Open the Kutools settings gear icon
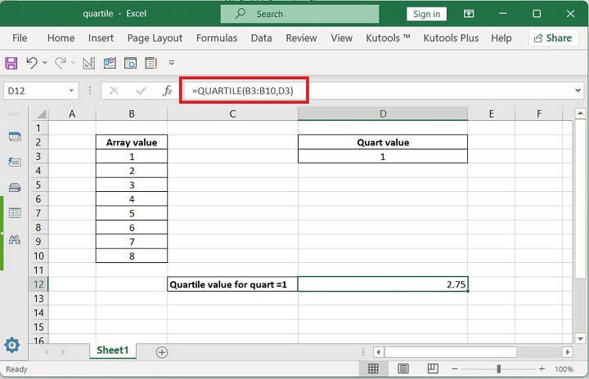Screen dimensions: 589x379 tap(12, 346)
